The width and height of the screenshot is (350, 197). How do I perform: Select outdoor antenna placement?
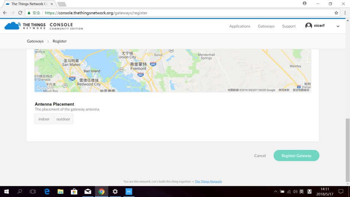pyautogui.click(x=63, y=119)
